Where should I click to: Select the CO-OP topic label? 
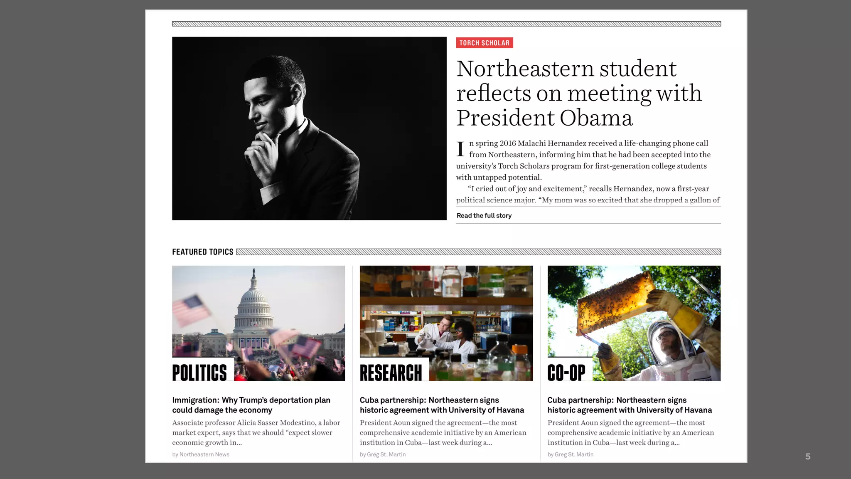(566, 372)
